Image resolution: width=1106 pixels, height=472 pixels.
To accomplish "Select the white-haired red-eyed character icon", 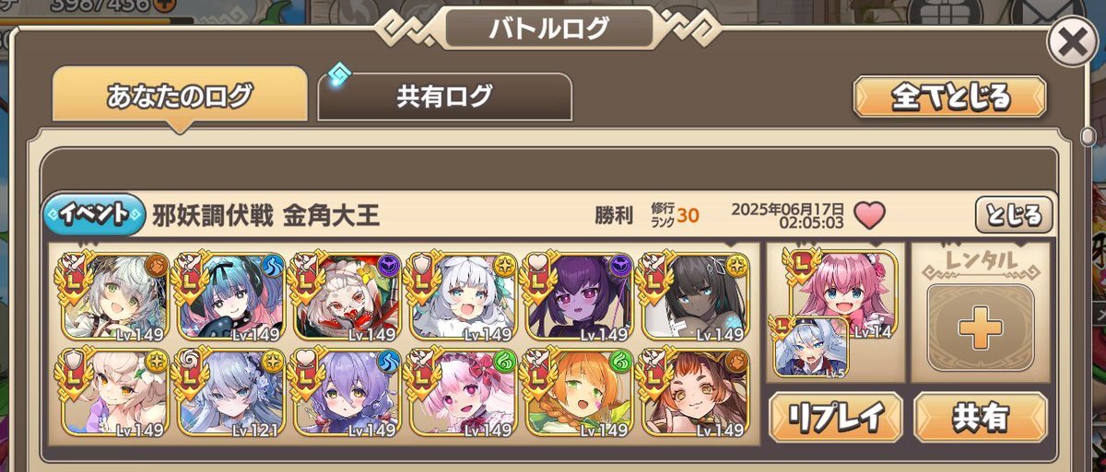I will (347, 296).
